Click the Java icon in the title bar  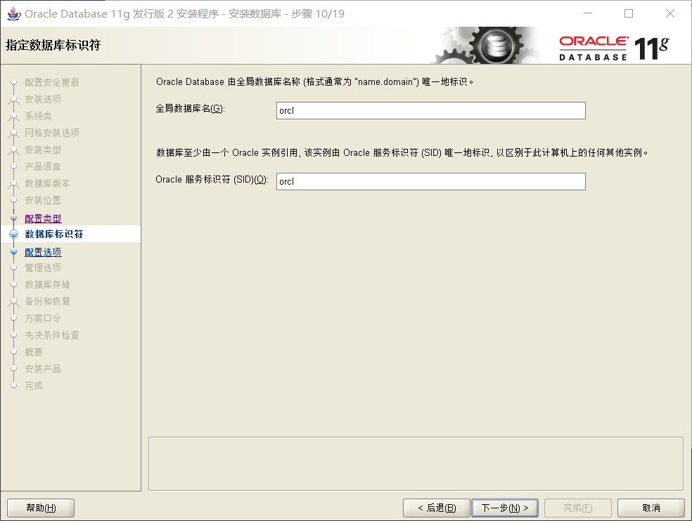tap(13, 13)
